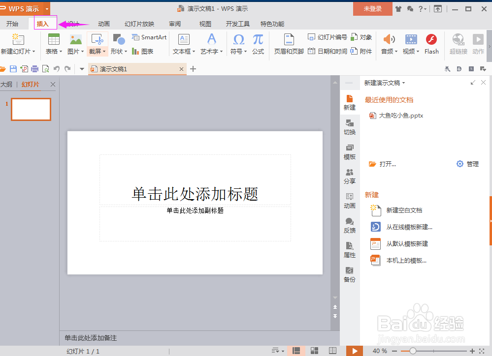Switch to normal view in status bar
Image resolution: width=492 pixels, height=356 pixels.
coord(296,351)
